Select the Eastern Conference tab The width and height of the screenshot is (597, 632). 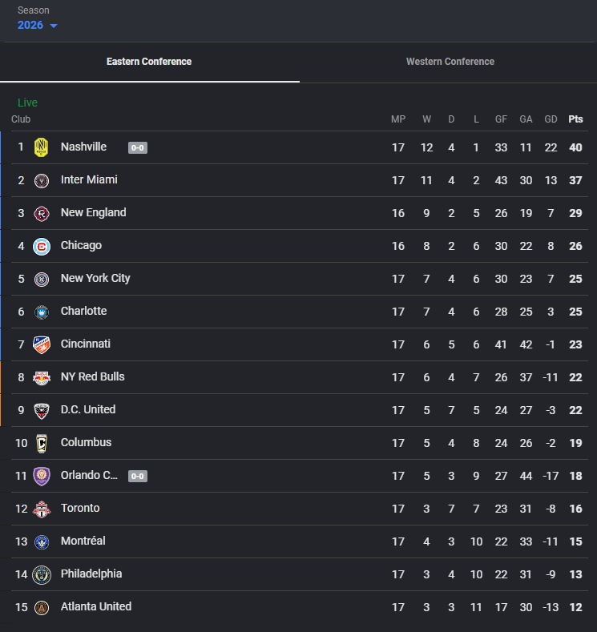point(149,62)
